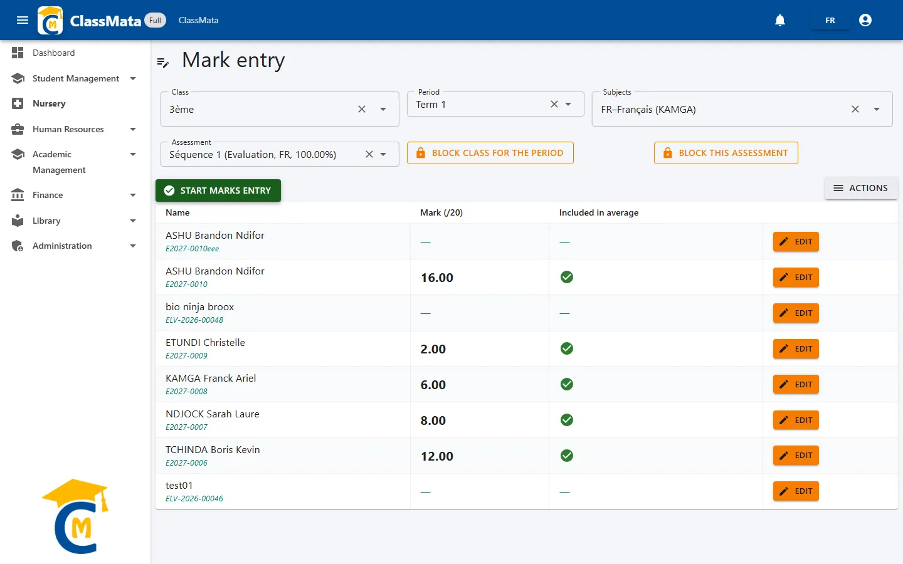Clear the Subjects field selection
Screen dimensions: 903x564
click(855, 109)
